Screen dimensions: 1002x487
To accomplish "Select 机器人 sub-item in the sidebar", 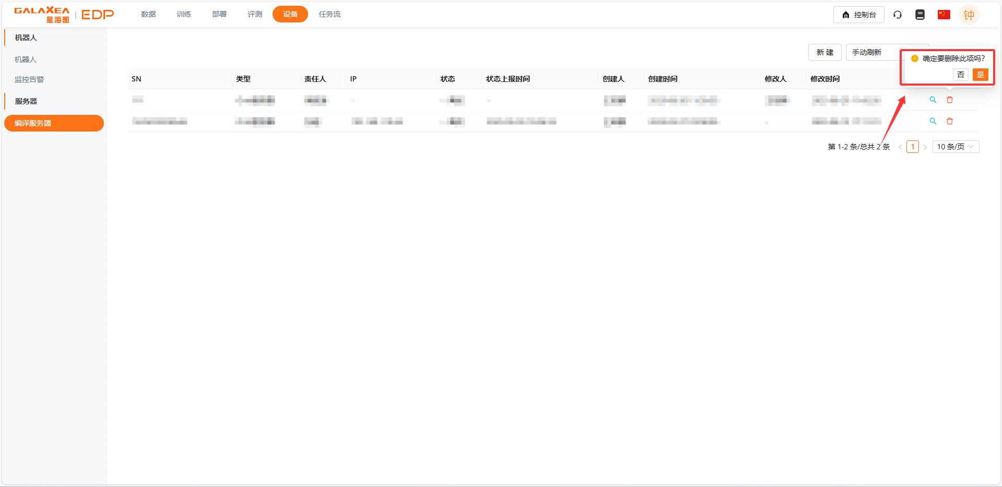I will (x=26, y=60).
